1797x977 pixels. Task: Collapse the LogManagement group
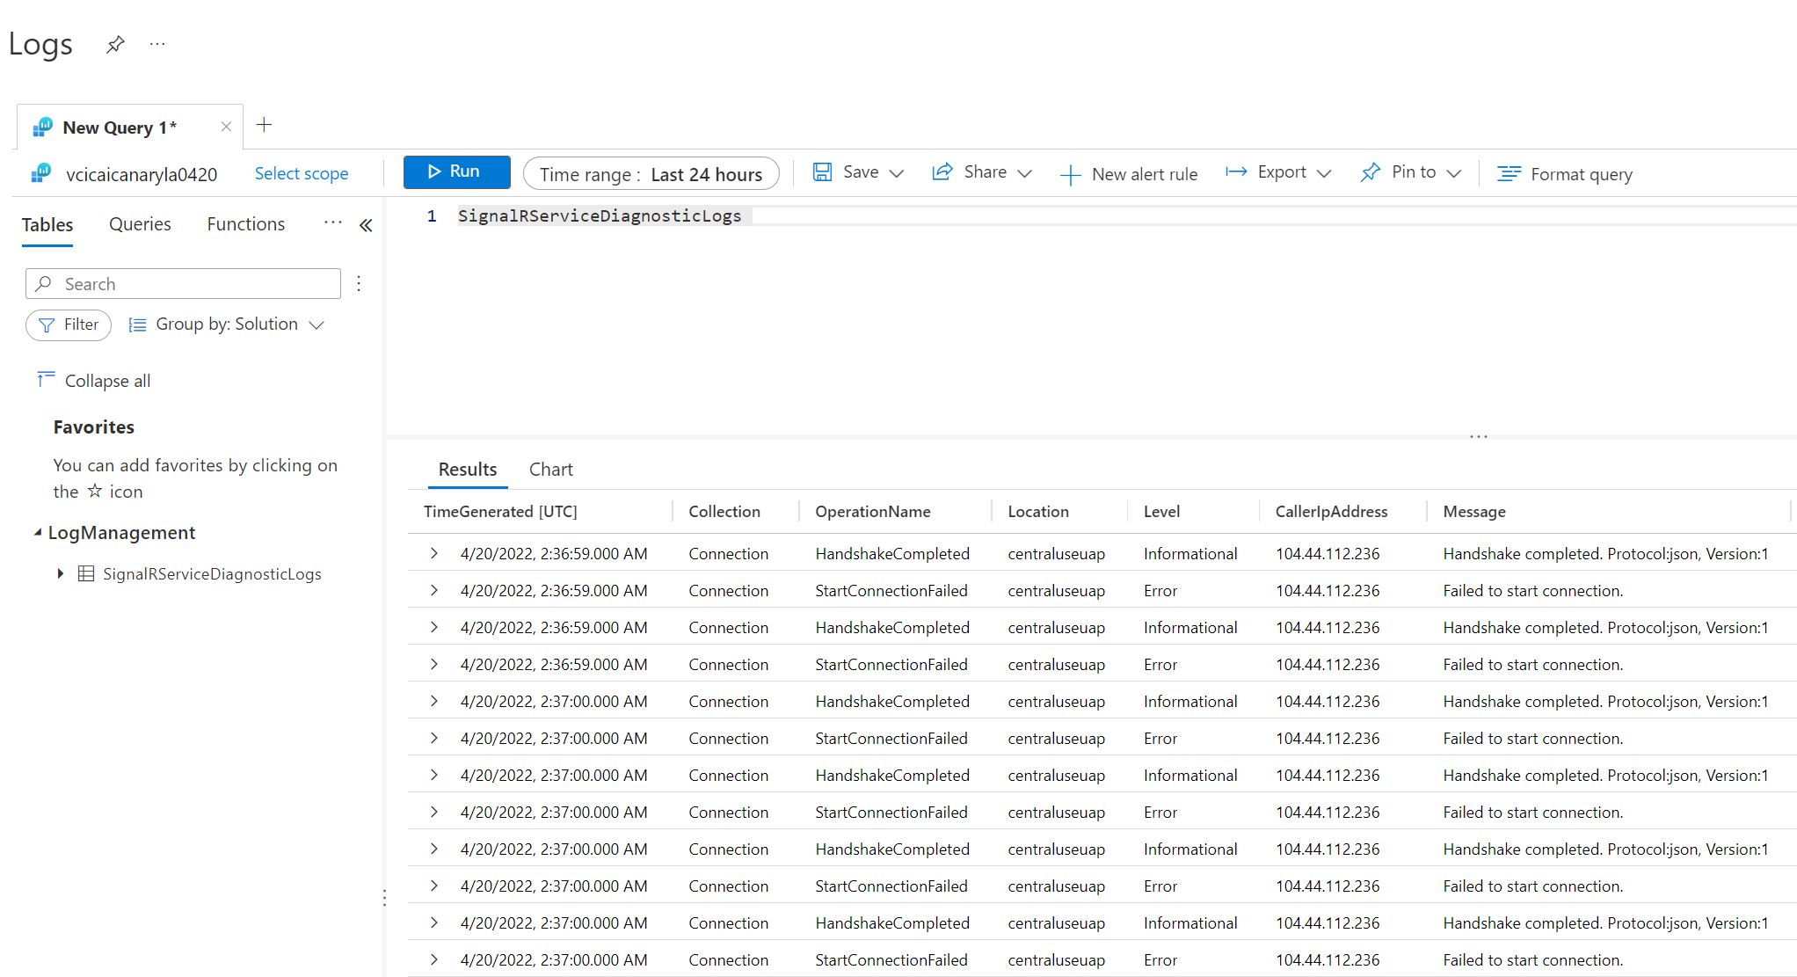point(38,533)
